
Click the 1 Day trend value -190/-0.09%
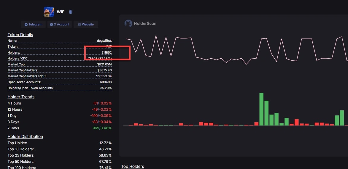[101, 116]
